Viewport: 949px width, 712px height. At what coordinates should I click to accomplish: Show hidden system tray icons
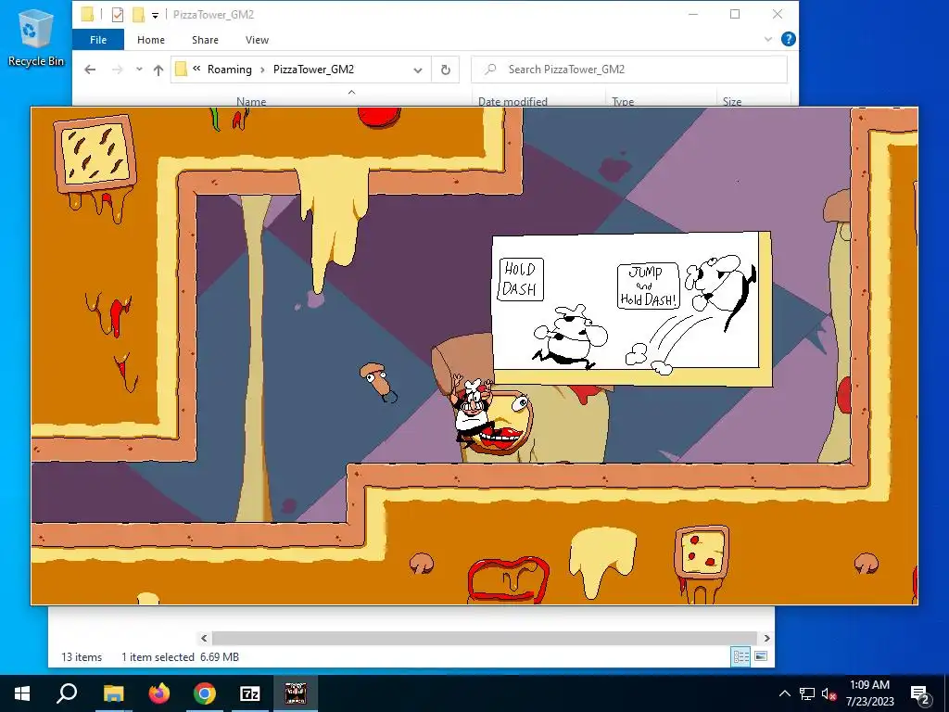coord(784,693)
